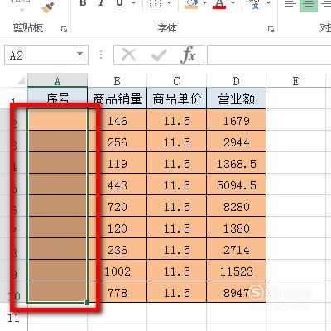This screenshot has width=331, height=331.
Task: Toggle Bold formatting
Action: tap(83, 3)
